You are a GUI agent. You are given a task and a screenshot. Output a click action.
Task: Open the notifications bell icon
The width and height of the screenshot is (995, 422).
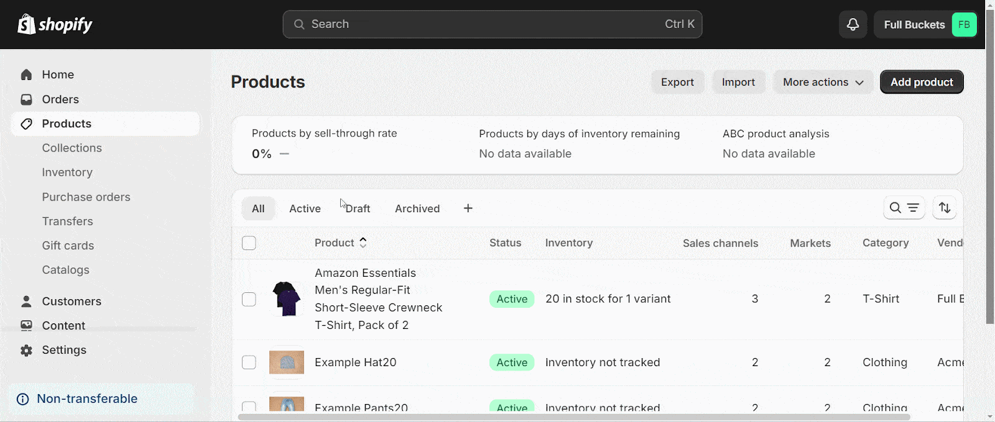853,25
